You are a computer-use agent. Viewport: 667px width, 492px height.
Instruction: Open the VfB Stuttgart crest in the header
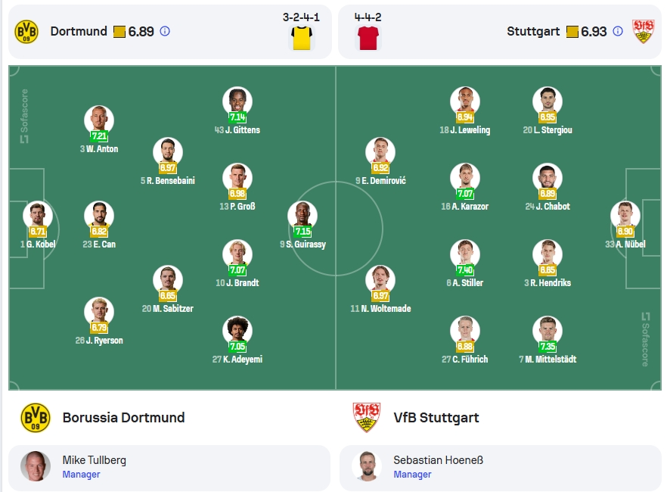click(x=643, y=32)
